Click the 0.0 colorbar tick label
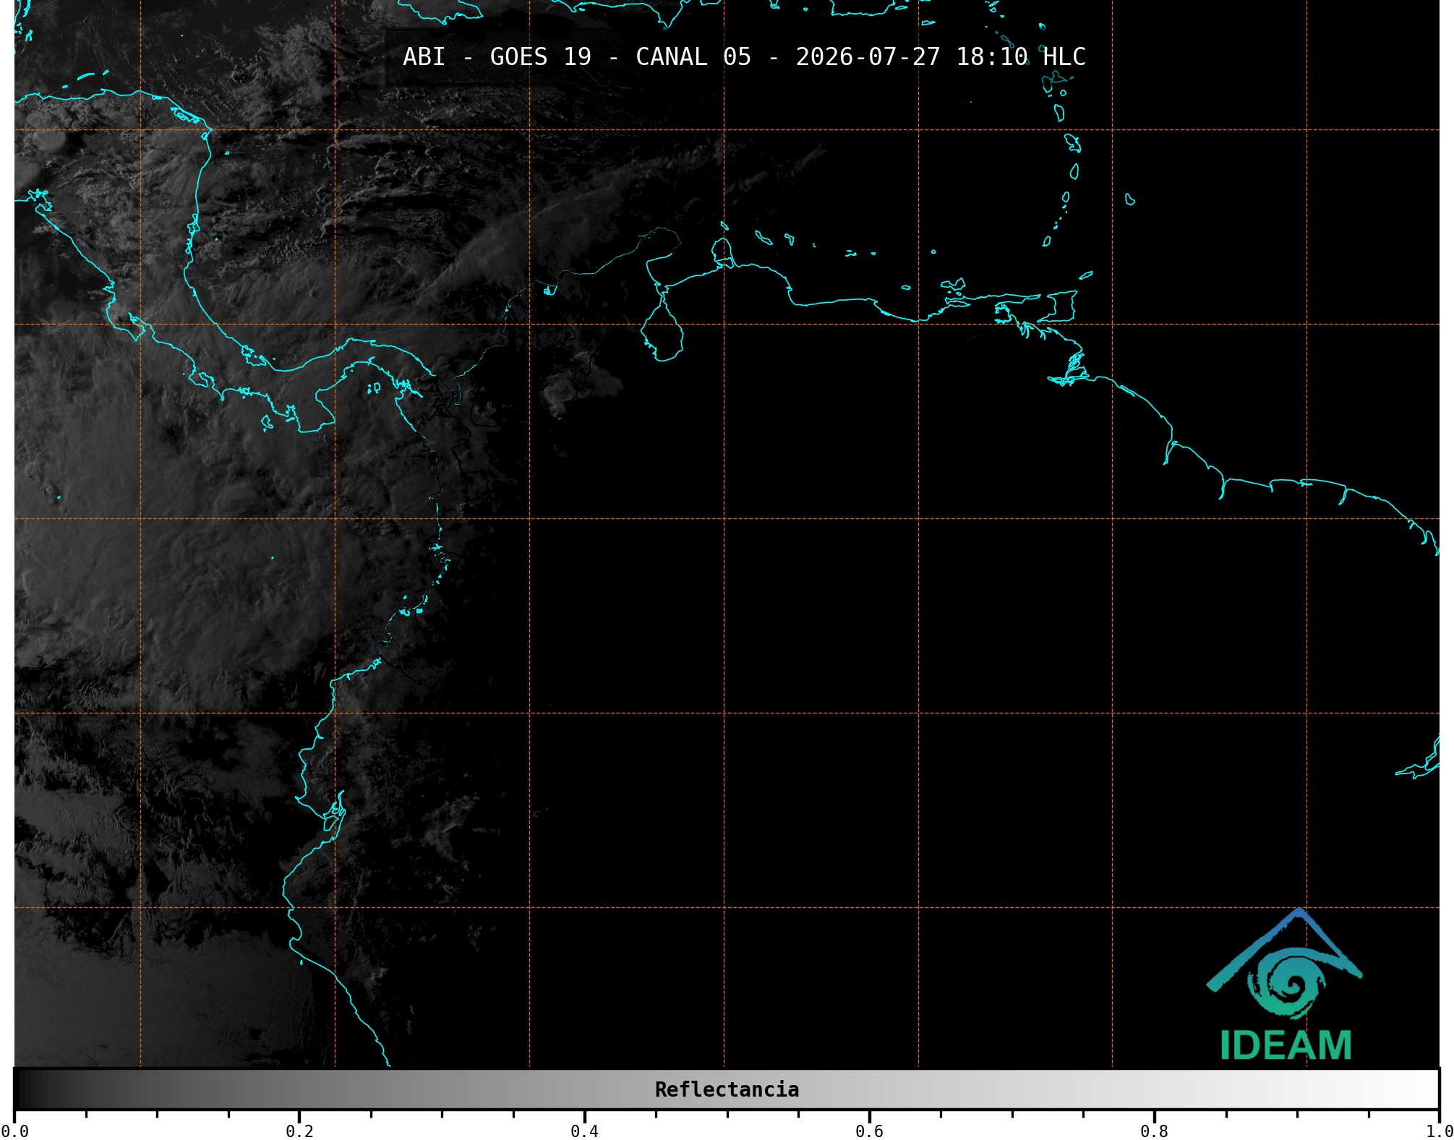This screenshot has height=1140, width=1454. point(14,1131)
